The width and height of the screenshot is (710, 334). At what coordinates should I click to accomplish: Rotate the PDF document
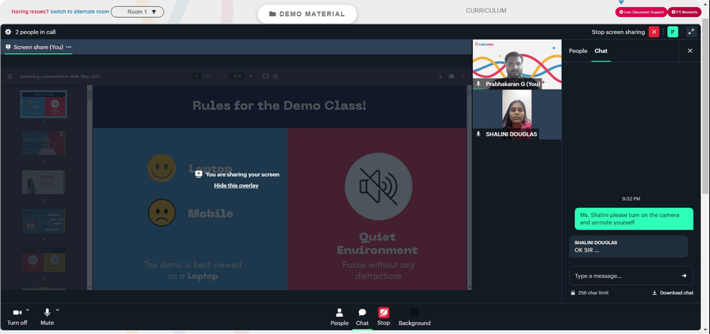275,77
